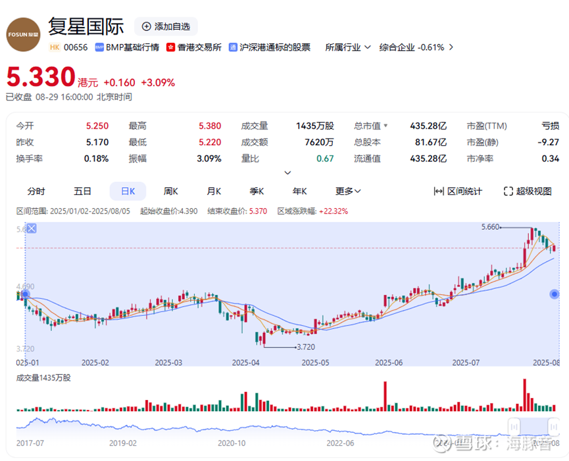This screenshot has width=569, height=461.
Task: Click the 沪深港通标的股票 icon
Action: pyautogui.click(x=233, y=47)
